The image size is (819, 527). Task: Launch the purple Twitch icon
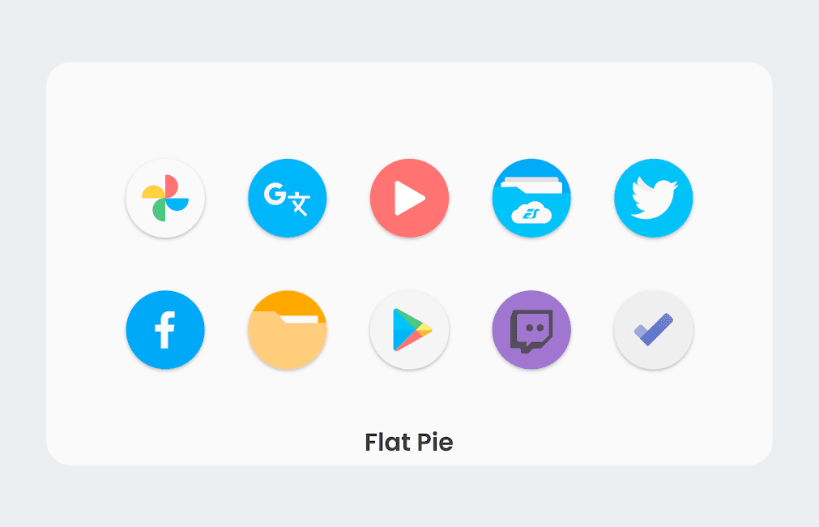pos(531,330)
